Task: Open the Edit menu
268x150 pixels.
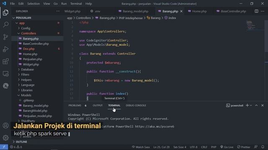Action: (21, 4)
